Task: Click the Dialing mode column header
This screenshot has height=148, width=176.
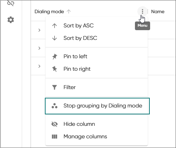Action: pos(49,11)
